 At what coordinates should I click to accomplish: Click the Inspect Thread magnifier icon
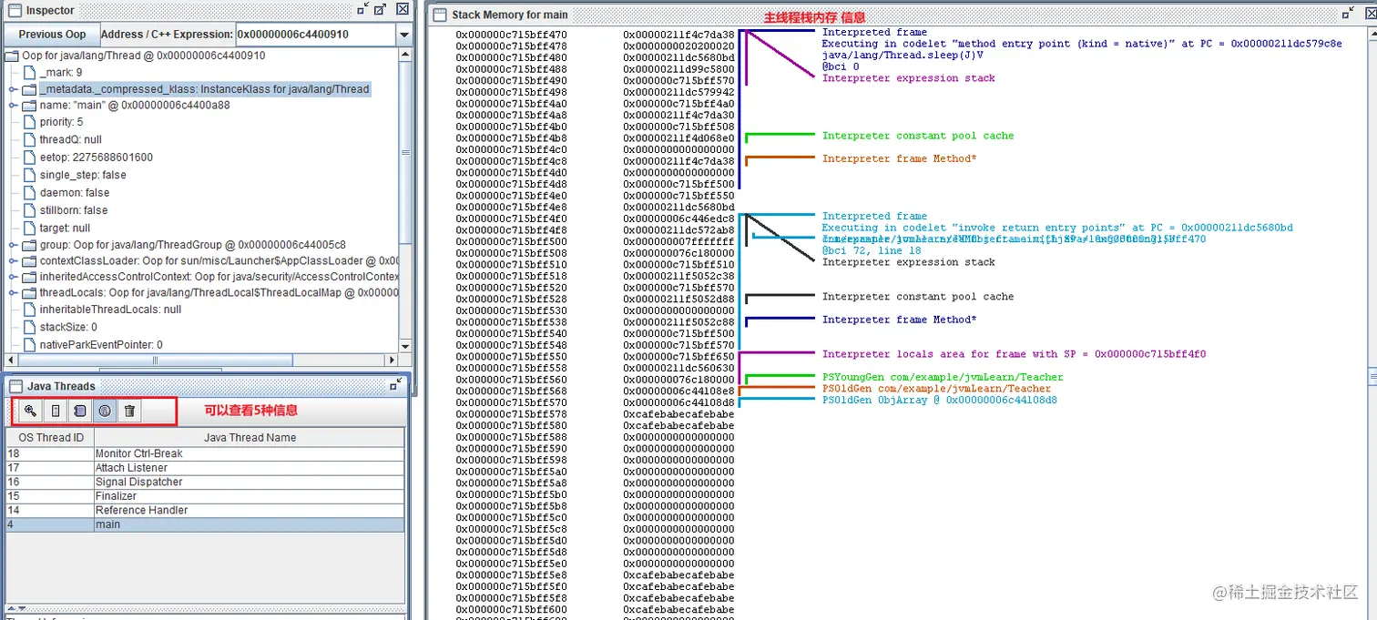31,411
